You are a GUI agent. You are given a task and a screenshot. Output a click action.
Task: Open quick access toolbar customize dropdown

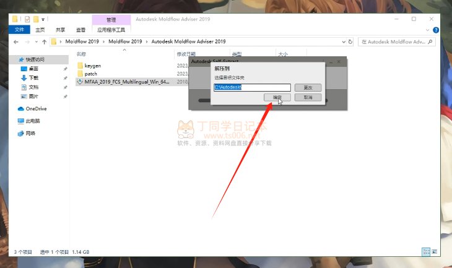point(43,20)
